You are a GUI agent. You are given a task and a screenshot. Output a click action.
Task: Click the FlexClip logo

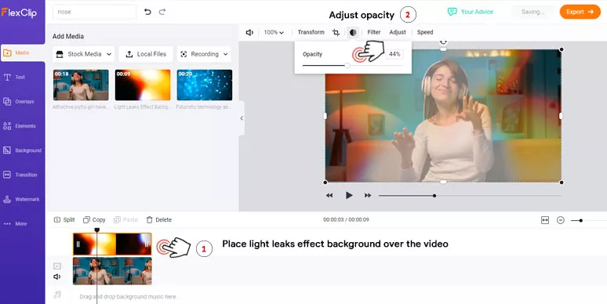(19, 13)
